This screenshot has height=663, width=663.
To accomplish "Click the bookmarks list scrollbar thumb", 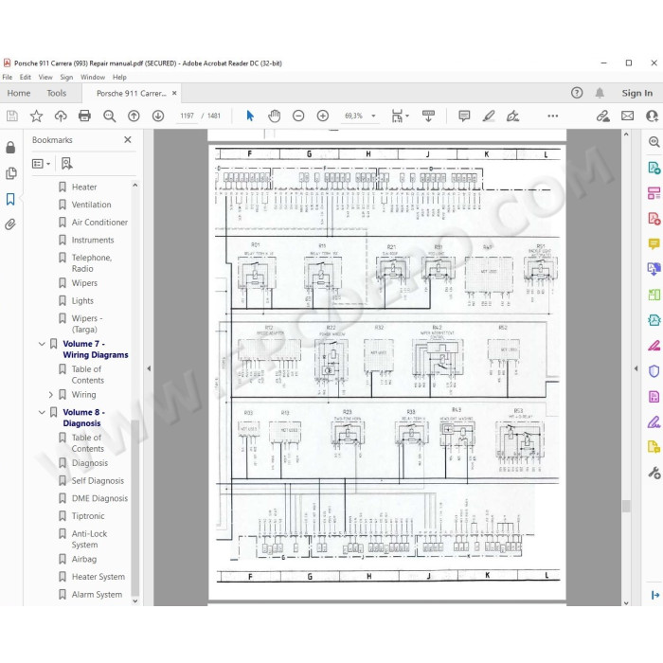I will pos(135,508).
